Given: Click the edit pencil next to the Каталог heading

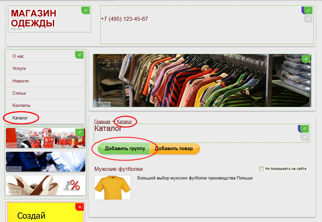Looking at the screenshot, I should [304, 129].
